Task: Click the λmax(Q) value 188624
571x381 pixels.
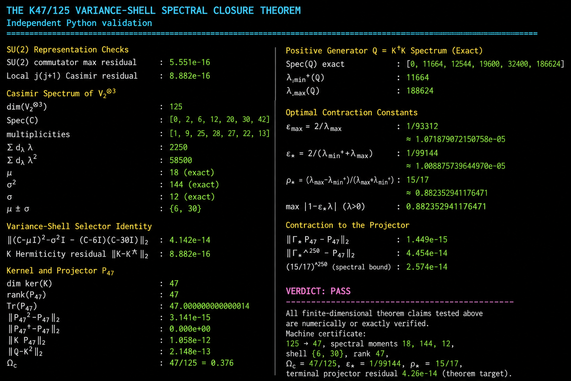Action: (x=420, y=91)
